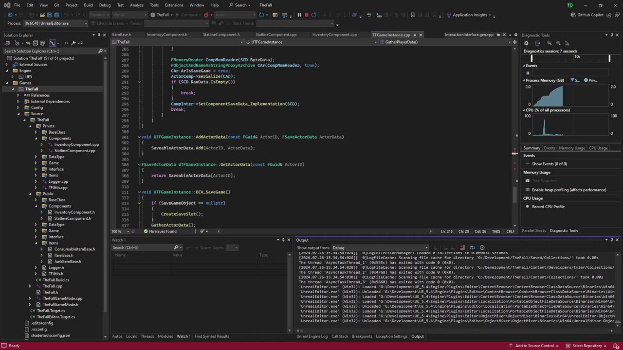The image size is (623, 350).
Task: Collapse the Events section in Diagnostic Tools
Action: click(524, 66)
